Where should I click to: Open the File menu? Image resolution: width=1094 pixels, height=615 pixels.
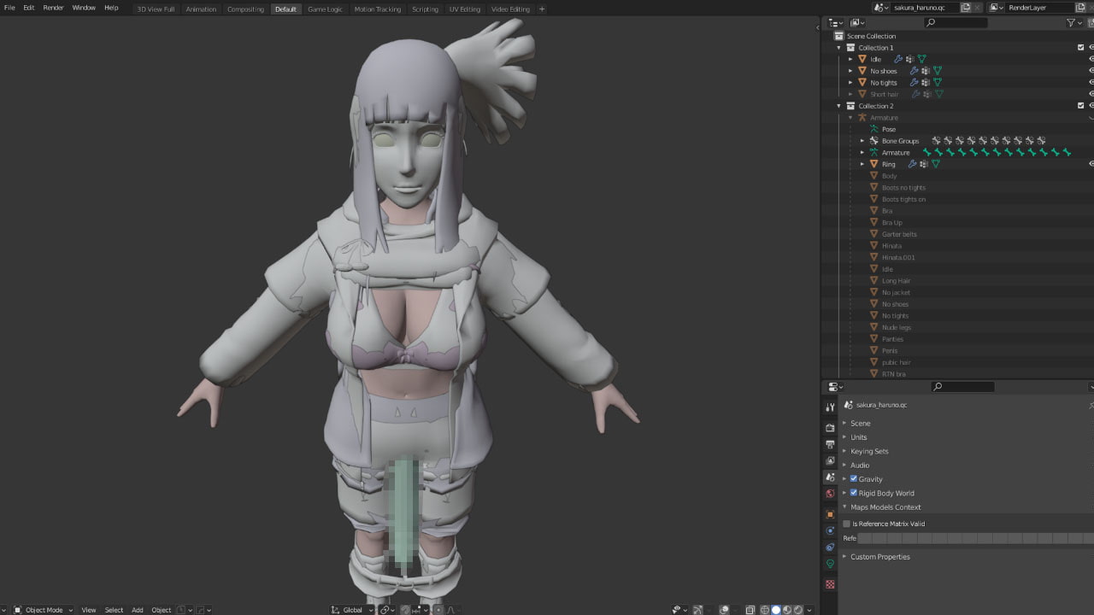9,8
